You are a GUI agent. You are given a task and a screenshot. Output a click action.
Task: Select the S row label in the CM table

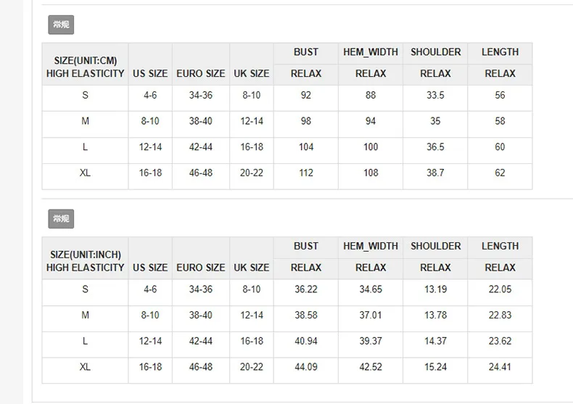tap(85, 95)
